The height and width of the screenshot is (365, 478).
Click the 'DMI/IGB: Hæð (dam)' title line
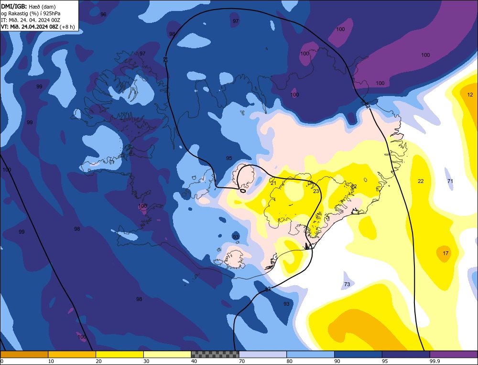28,6
